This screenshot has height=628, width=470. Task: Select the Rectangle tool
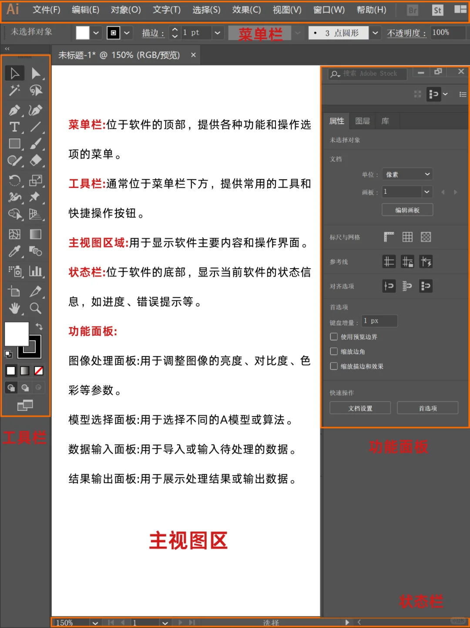coord(14,144)
